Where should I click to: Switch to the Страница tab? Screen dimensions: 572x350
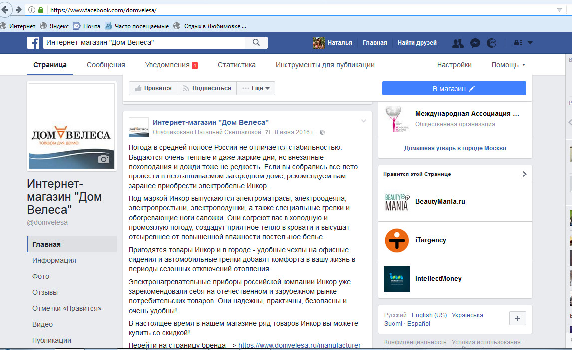[x=50, y=65]
